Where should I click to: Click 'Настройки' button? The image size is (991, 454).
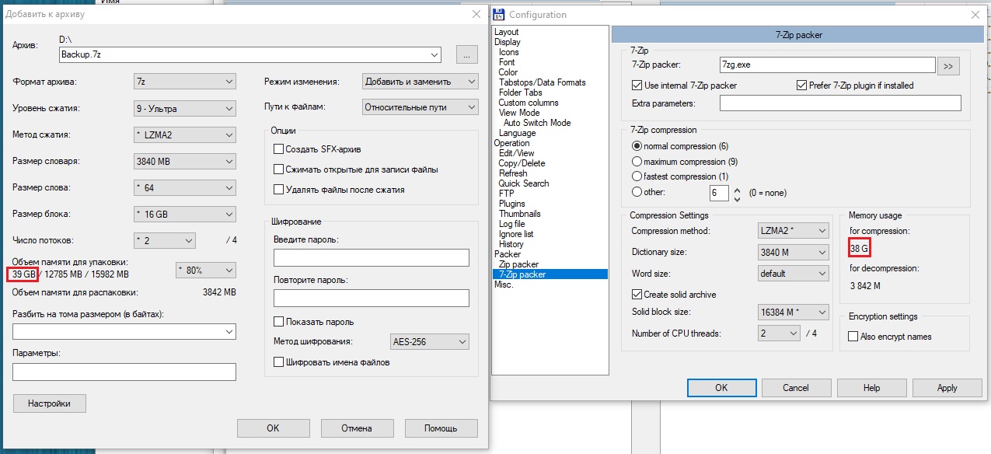point(50,403)
